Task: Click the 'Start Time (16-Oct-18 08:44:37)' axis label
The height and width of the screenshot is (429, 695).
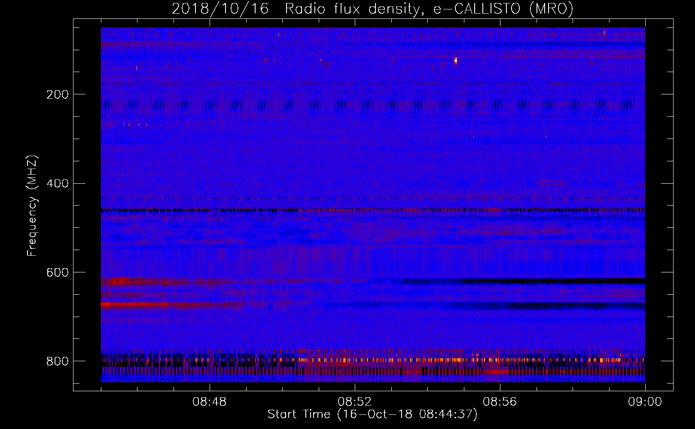Action: [x=372, y=414]
